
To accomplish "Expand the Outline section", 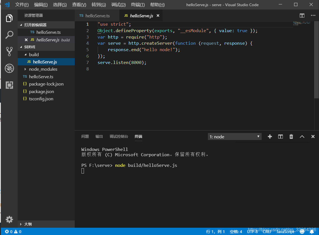I will [x=21, y=224].
